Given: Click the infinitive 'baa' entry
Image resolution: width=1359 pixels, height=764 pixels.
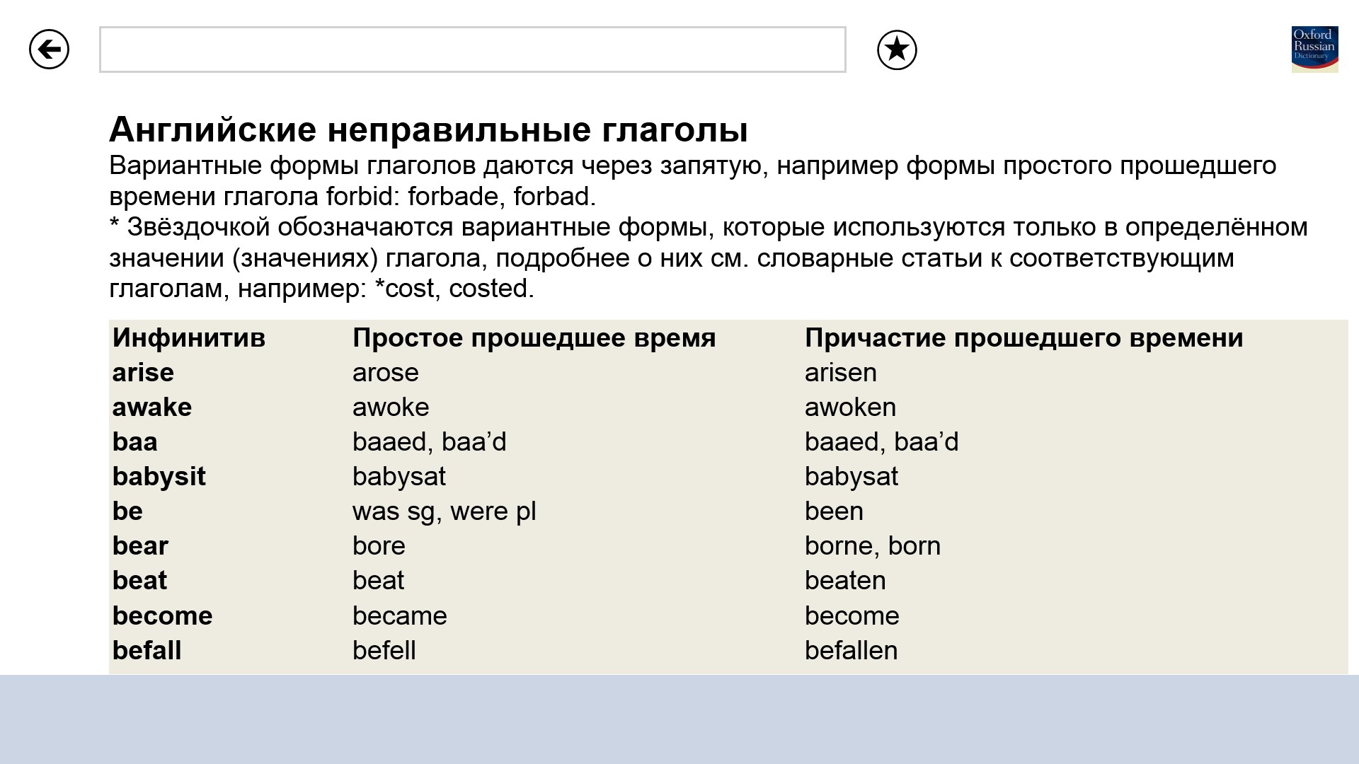Looking at the screenshot, I should tap(134, 442).
